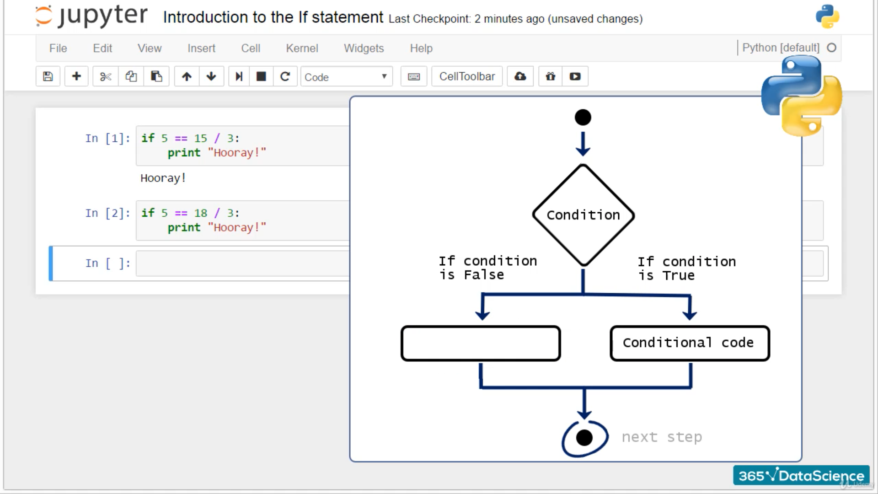
Task: Paste cells below icon
Action: point(156,76)
